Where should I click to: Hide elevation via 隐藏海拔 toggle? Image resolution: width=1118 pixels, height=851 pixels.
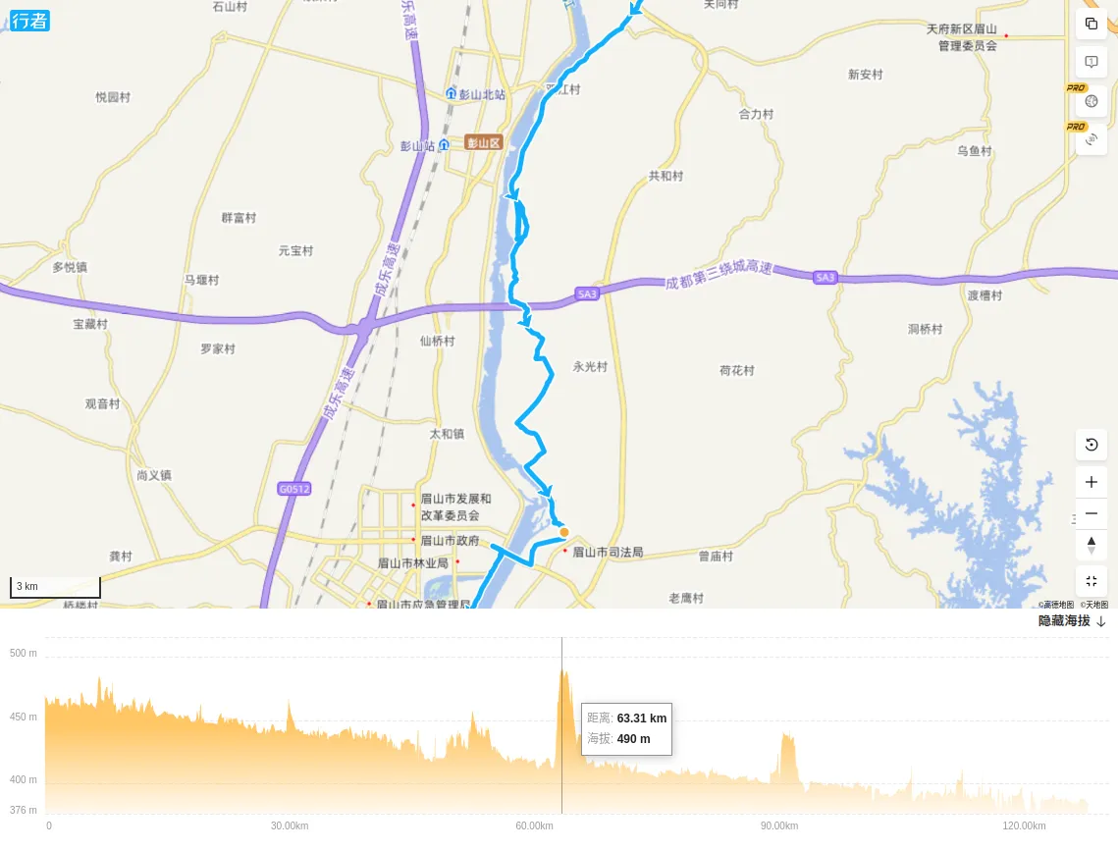tap(1064, 620)
